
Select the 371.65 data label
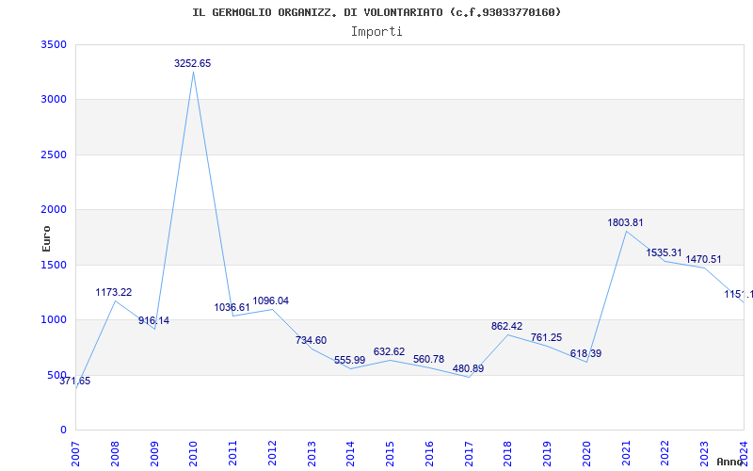(x=75, y=382)
